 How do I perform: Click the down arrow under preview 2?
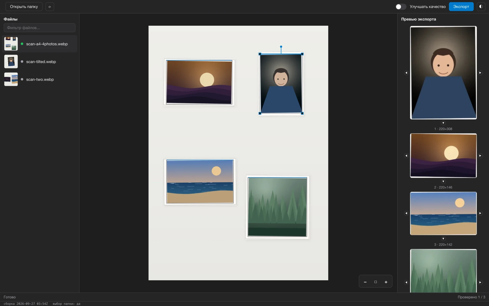443,182
